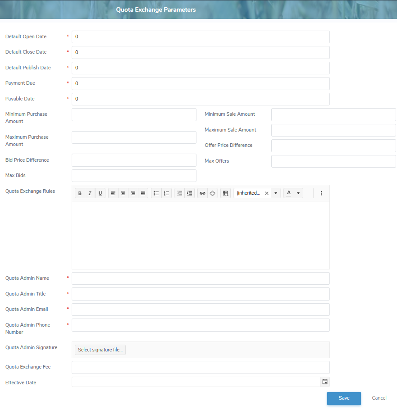Increase indent in the rules editor
The height and width of the screenshot is (410, 397).
coord(189,193)
